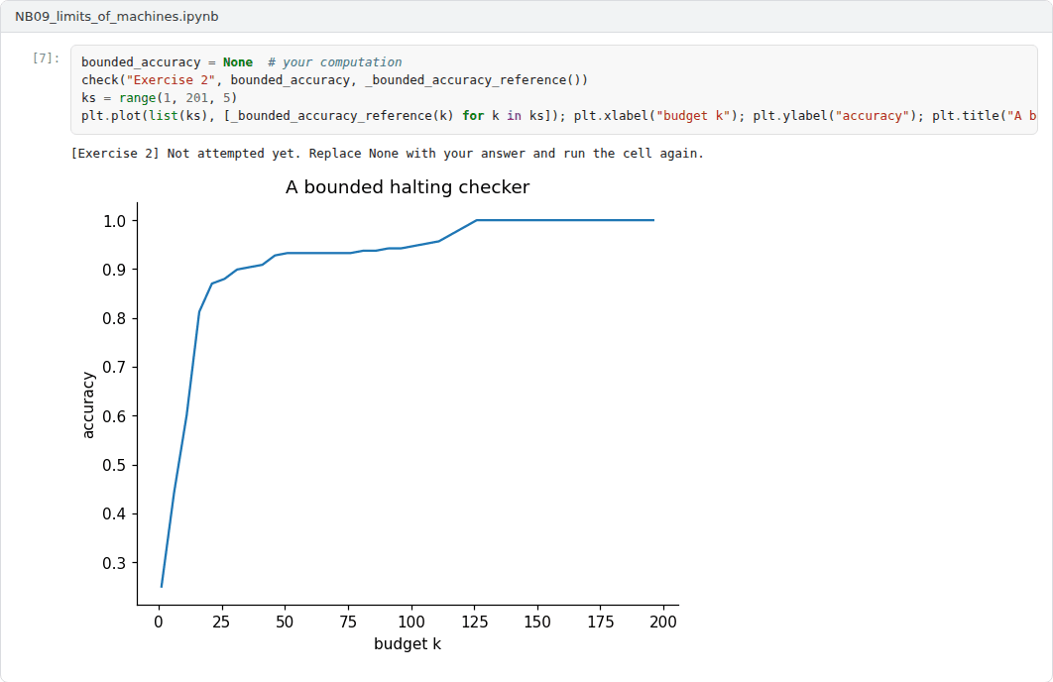Click the 0.7 y-axis tick label
The image size is (1053, 682).
pos(114,367)
